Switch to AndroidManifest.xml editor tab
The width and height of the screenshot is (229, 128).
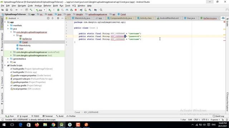point(169,18)
